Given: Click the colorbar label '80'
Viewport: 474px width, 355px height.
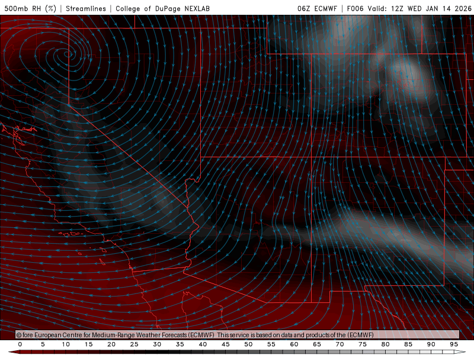Looking at the screenshot, I should pyautogui.click(x=385, y=344).
